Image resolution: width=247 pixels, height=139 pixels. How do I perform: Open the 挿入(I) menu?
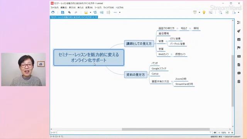(x=80, y=7)
